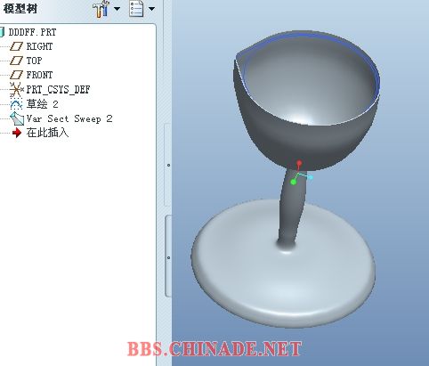This screenshot has width=429, height=366.
Task: Click the Var Sect Sweep 2 feature icon
Action: pos(17,118)
